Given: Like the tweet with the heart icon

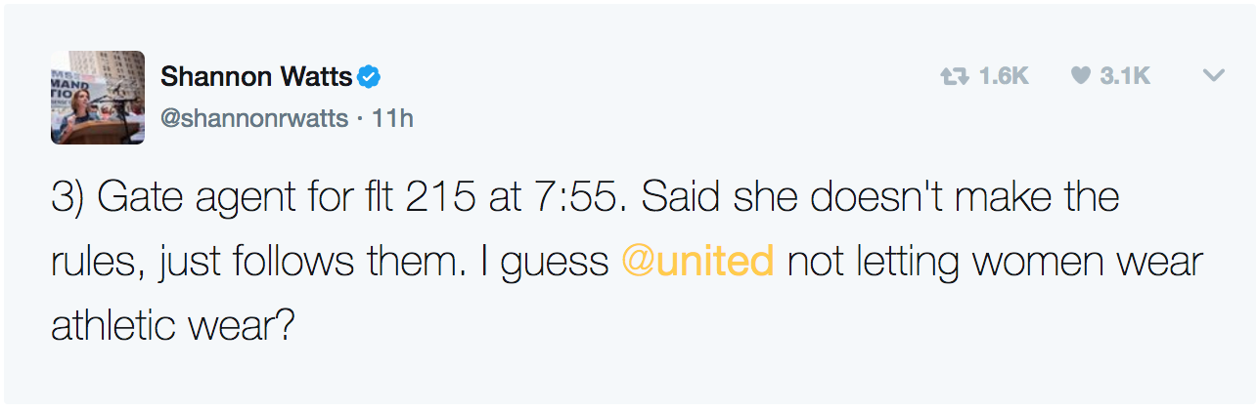Looking at the screenshot, I should 1080,76.
